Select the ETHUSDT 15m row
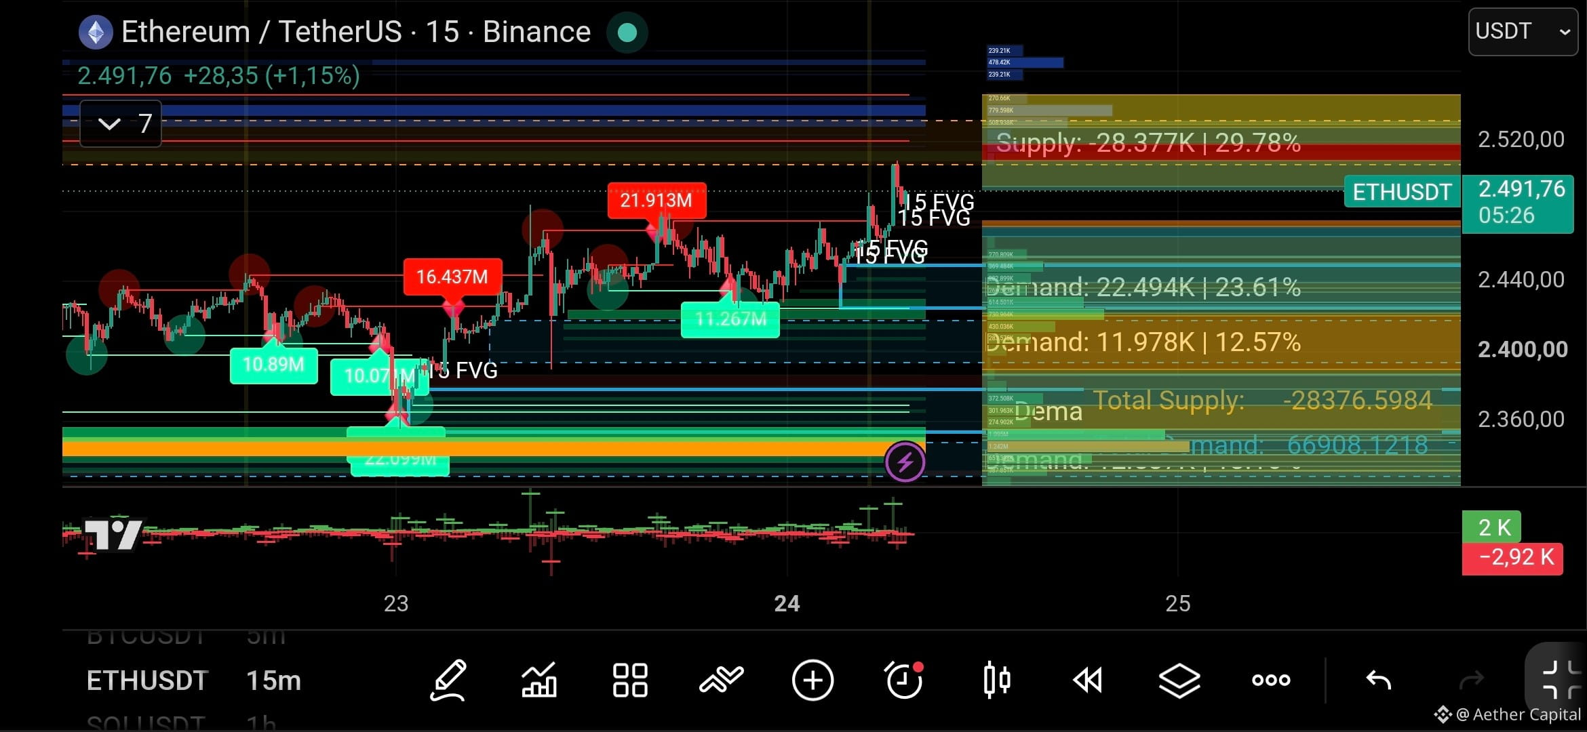 (194, 680)
